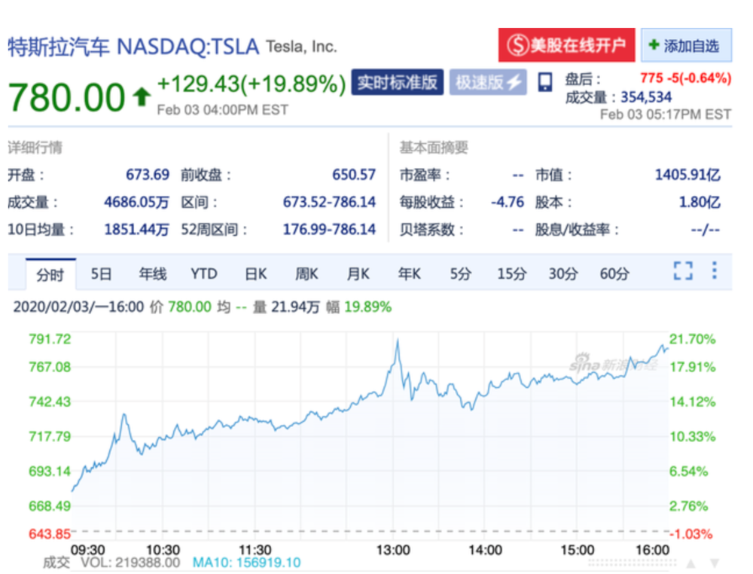Click the 13:00 time axis label
This screenshot has height=574, width=753.
coord(393,549)
